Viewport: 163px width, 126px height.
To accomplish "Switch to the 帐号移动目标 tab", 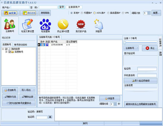I will [x=20, y=45].
